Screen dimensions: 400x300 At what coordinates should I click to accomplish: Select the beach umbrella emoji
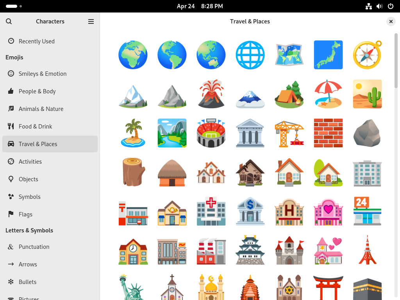328,94
